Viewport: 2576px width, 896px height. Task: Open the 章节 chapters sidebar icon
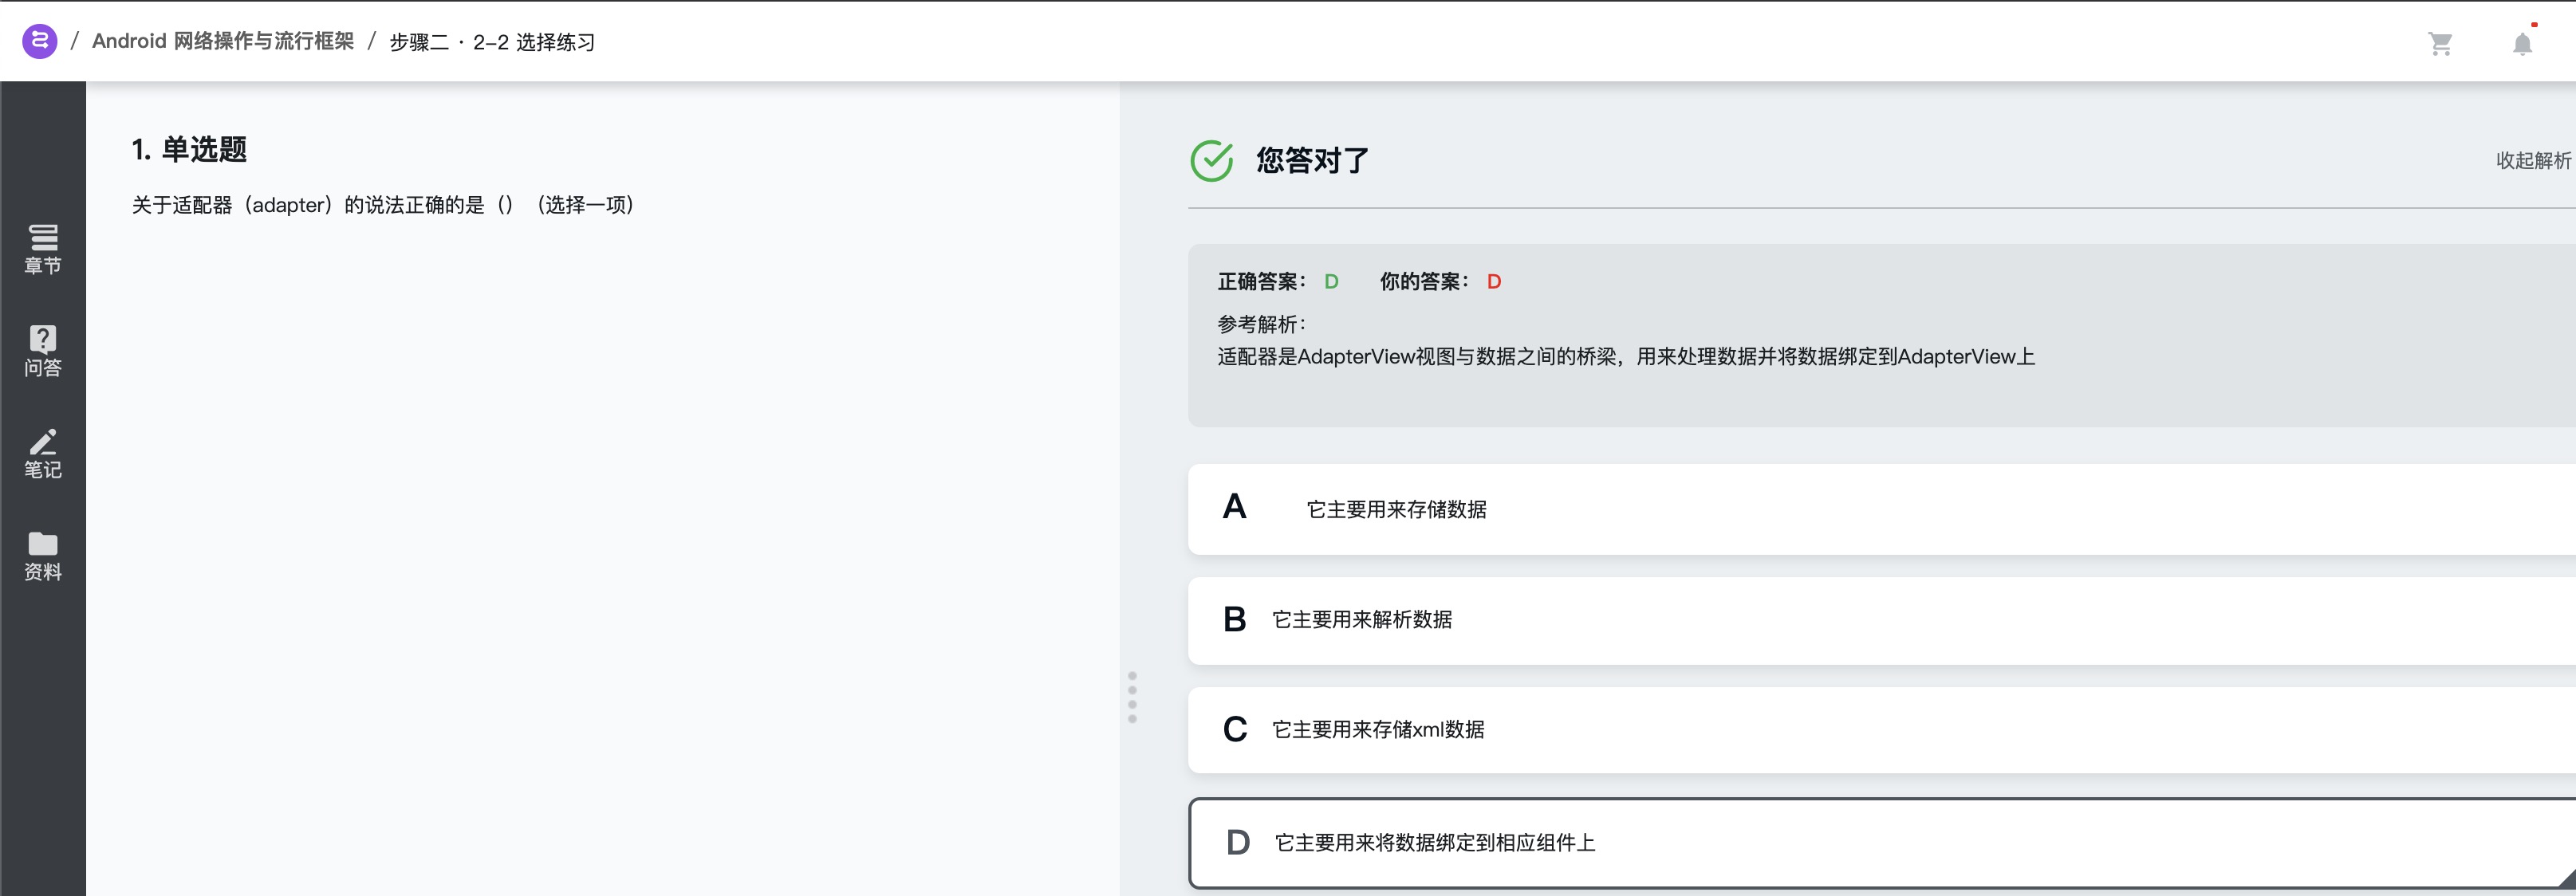[x=43, y=249]
